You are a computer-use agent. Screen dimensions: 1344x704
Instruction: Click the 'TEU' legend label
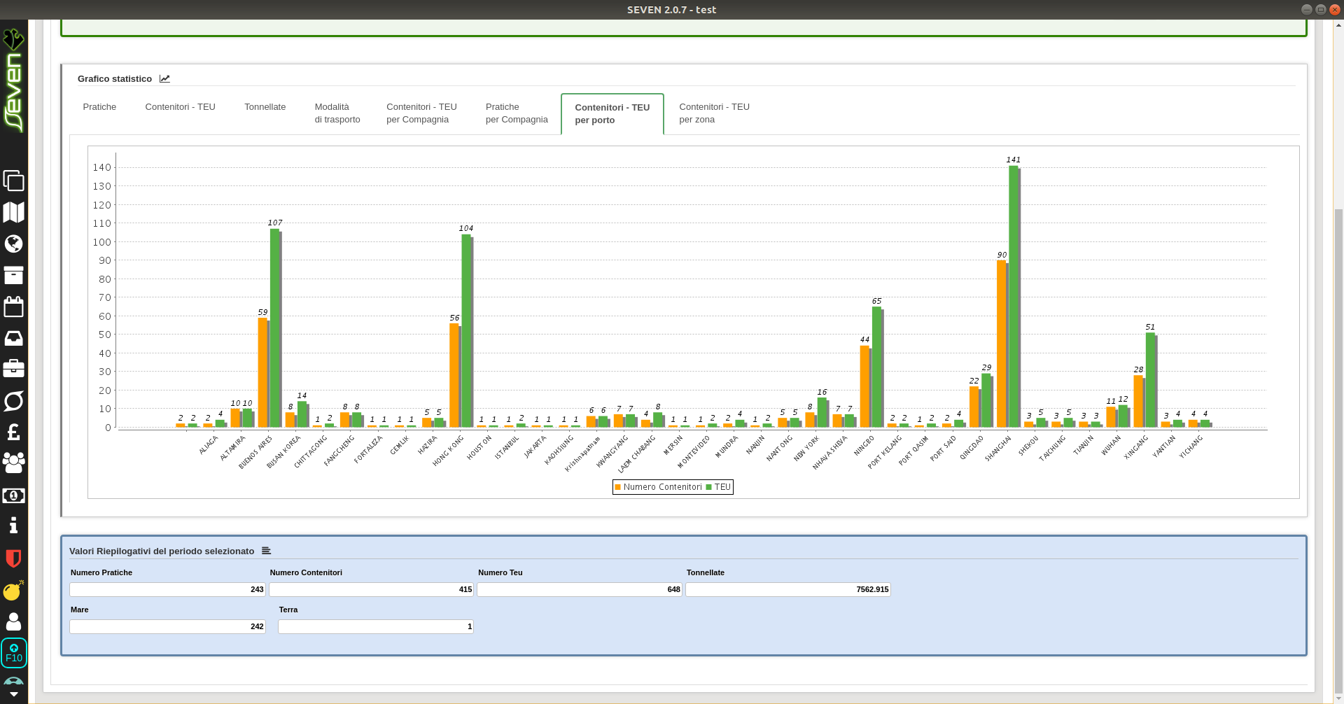point(722,487)
